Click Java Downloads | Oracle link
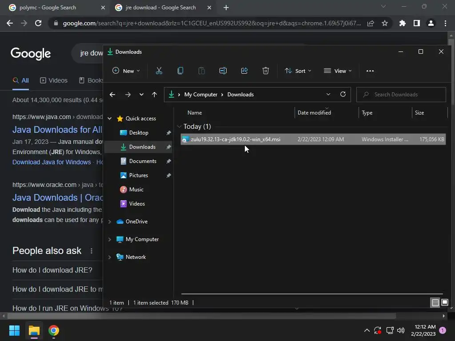 pyautogui.click(x=58, y=198)
